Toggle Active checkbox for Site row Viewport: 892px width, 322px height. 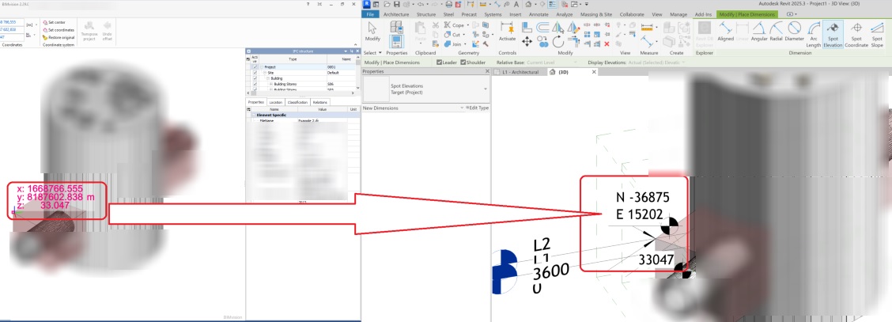coord(255,73)
